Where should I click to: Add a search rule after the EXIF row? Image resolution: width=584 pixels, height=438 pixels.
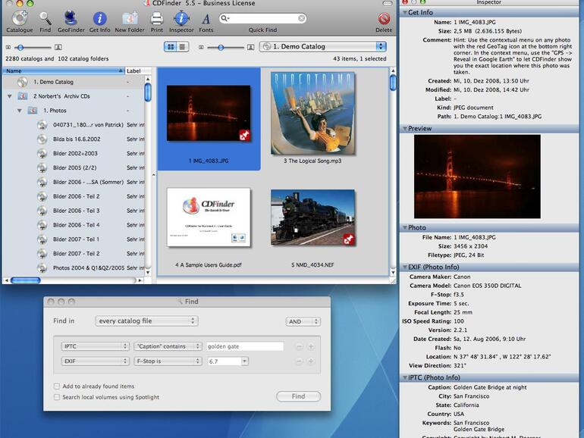pyautogui.click(x=311, y=361)
